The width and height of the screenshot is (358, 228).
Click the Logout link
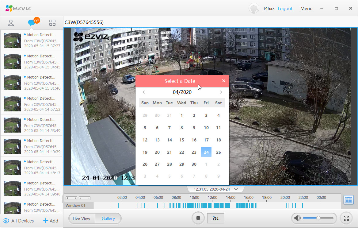[x=285, y=9]
